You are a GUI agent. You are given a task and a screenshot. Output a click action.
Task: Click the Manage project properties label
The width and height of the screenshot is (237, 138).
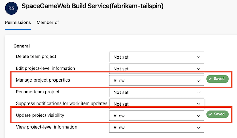[x=43, y=80]
